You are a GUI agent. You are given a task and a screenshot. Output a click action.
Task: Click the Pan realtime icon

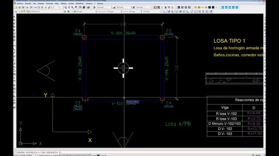pyautogui.click(x=65, y=7)
